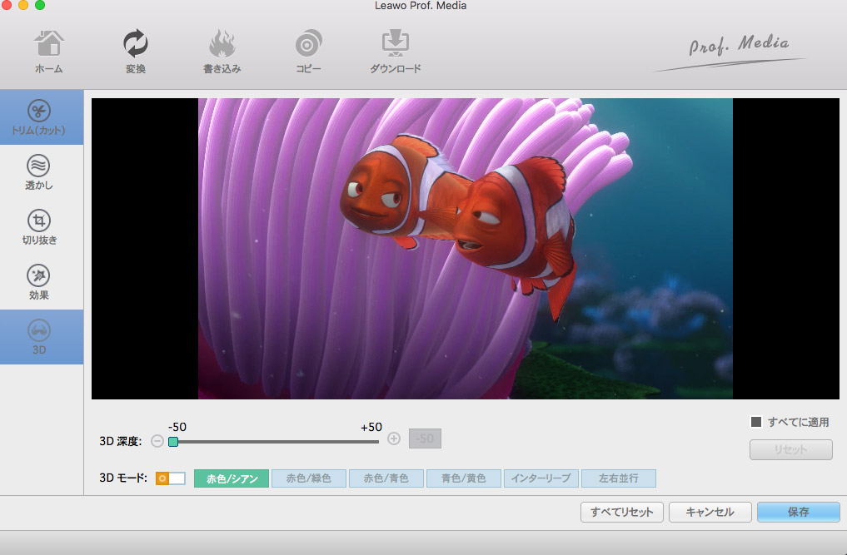This screenshot has height=555, width=847.
Task: Click the 3D depth slider handle
Action: click(x=173, y=441)
